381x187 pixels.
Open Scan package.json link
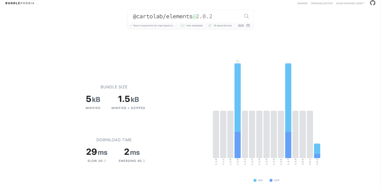click(x=350, y=3)
